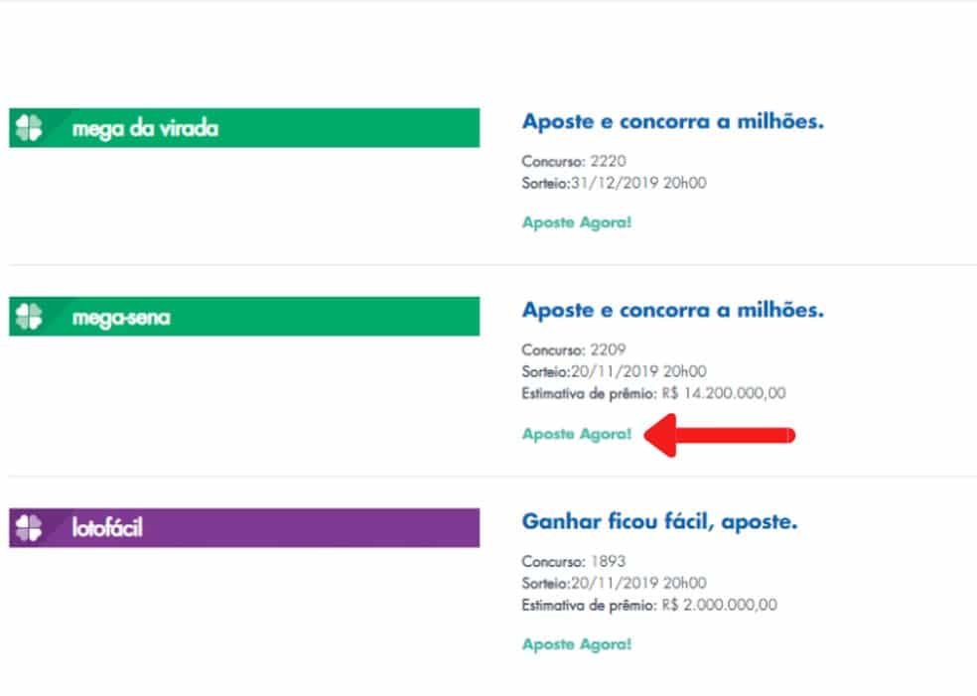Screen dimensions: 977x696
Task: Click Aposte Agora under lotofácil
Action: coord(576,644)
